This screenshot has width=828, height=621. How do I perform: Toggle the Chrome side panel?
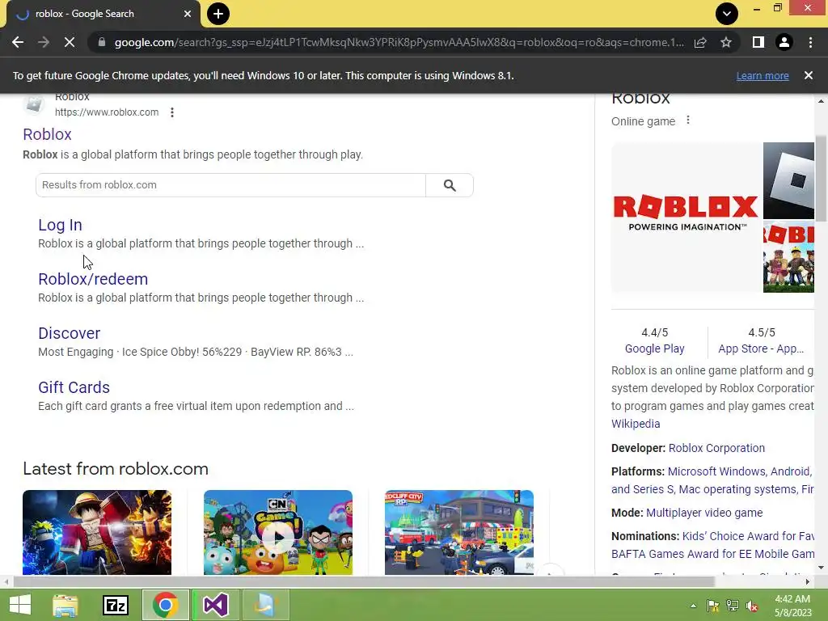click(x=758, y=42)
